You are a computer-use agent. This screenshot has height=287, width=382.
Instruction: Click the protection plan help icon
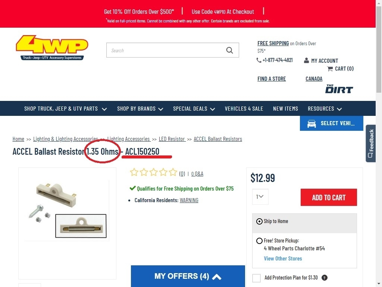(x=325, y=278)
